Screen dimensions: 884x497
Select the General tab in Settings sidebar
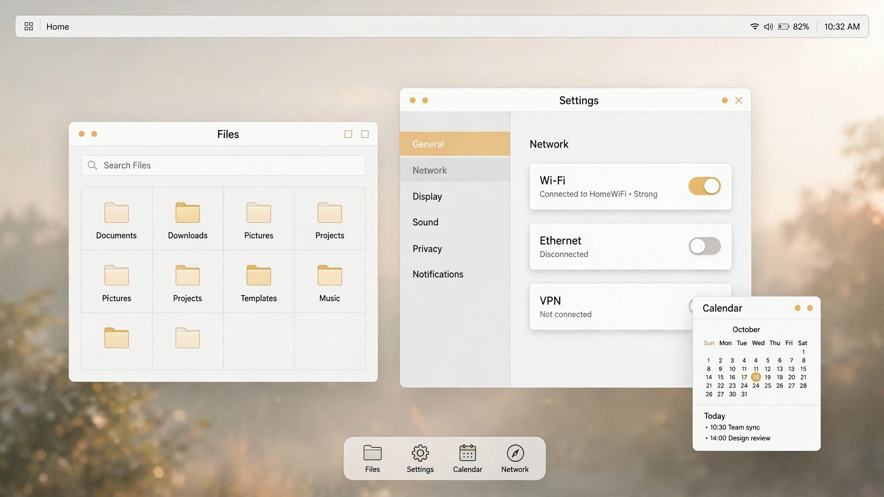455,144
